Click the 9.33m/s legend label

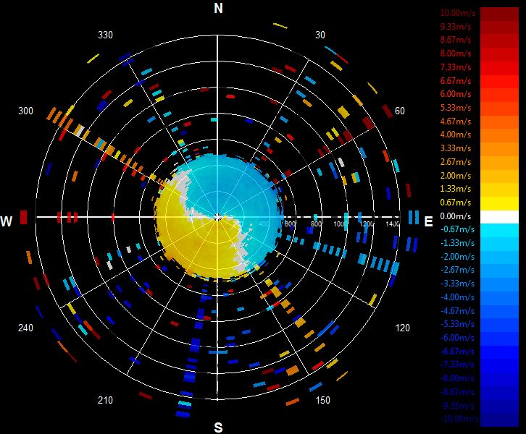click(x=456, y=27)
